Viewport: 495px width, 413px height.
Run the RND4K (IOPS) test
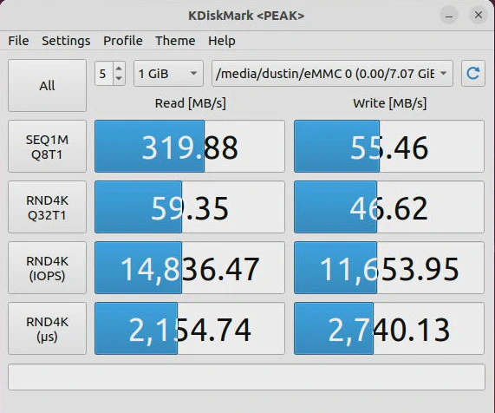coord(47,268)
